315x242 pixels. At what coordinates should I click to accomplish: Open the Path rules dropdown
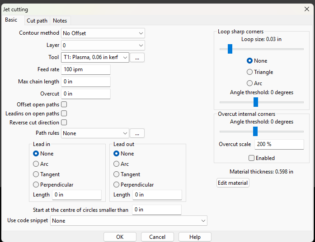click(95, 133)
